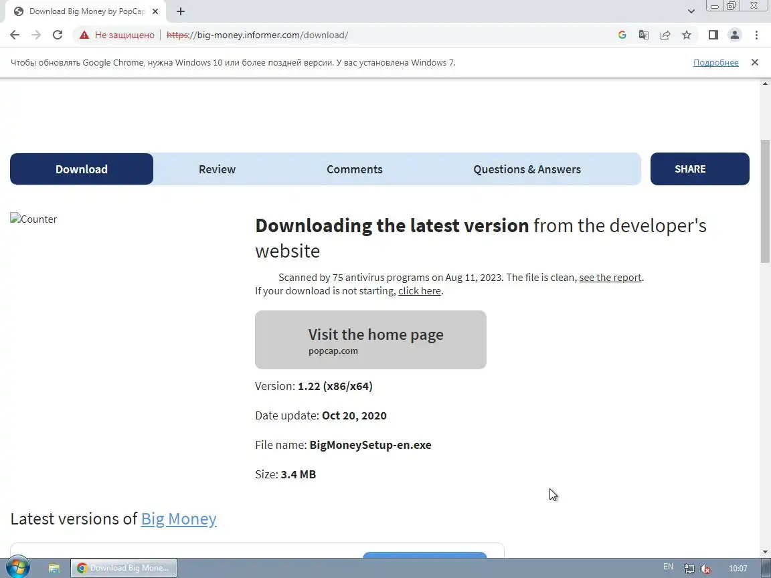Select the Download tab
The image size is (771, 578).
[82, 169]
